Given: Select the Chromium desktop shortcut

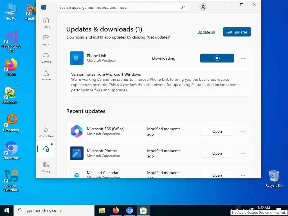Looking at the screenshot, I should tap(11, 150).
